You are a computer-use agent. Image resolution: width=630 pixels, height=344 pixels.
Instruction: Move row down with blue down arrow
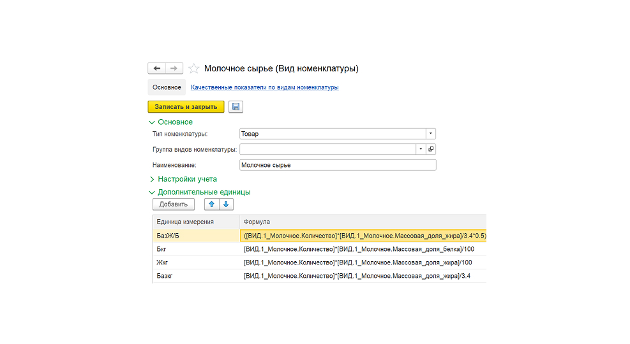point(226,204)
